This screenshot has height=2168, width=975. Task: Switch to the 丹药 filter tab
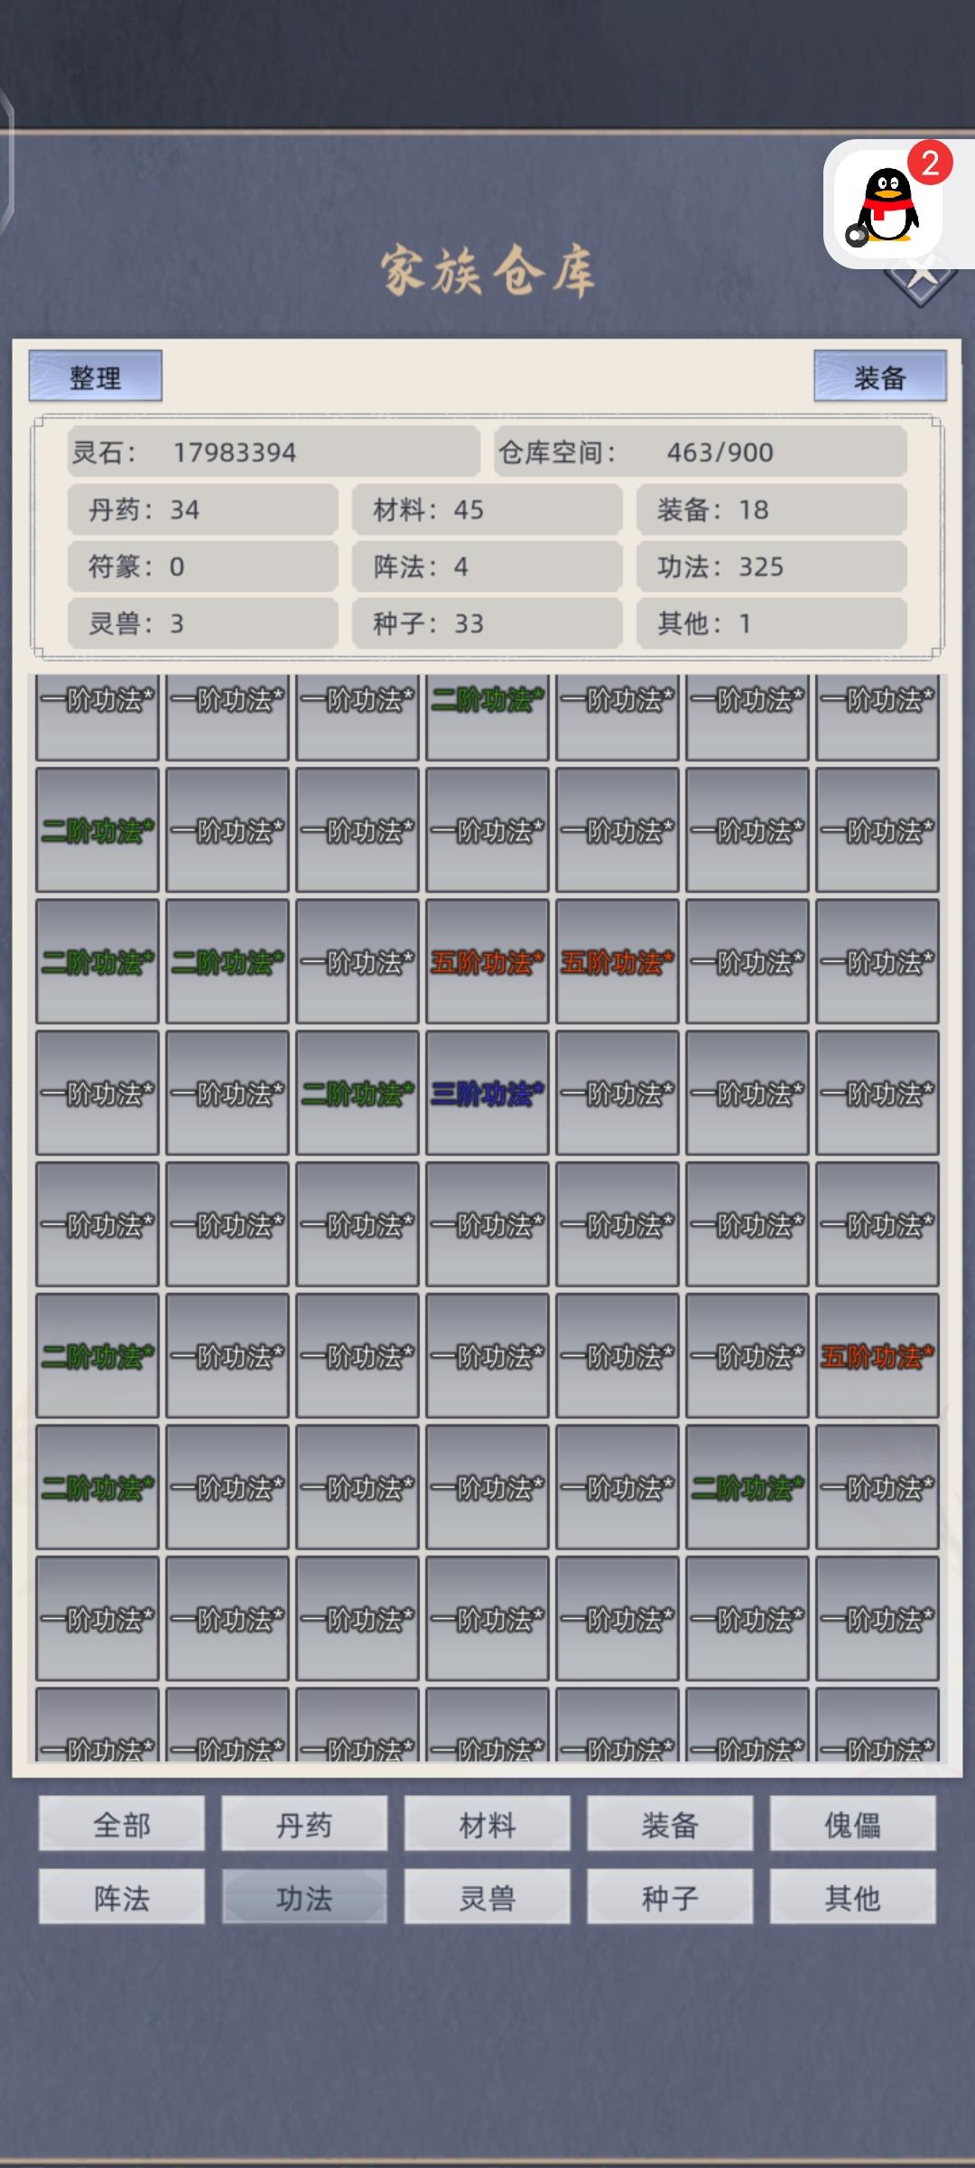[x=304, y=1824]
